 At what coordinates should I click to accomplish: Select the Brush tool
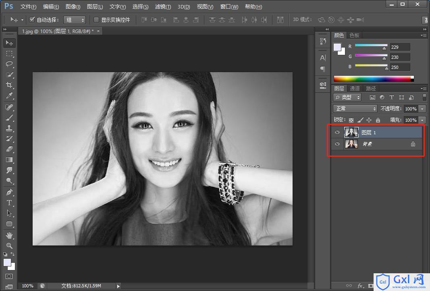point(9,118)
